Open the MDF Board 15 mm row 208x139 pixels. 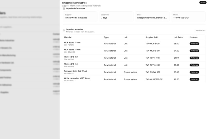(x=134, y=44)
